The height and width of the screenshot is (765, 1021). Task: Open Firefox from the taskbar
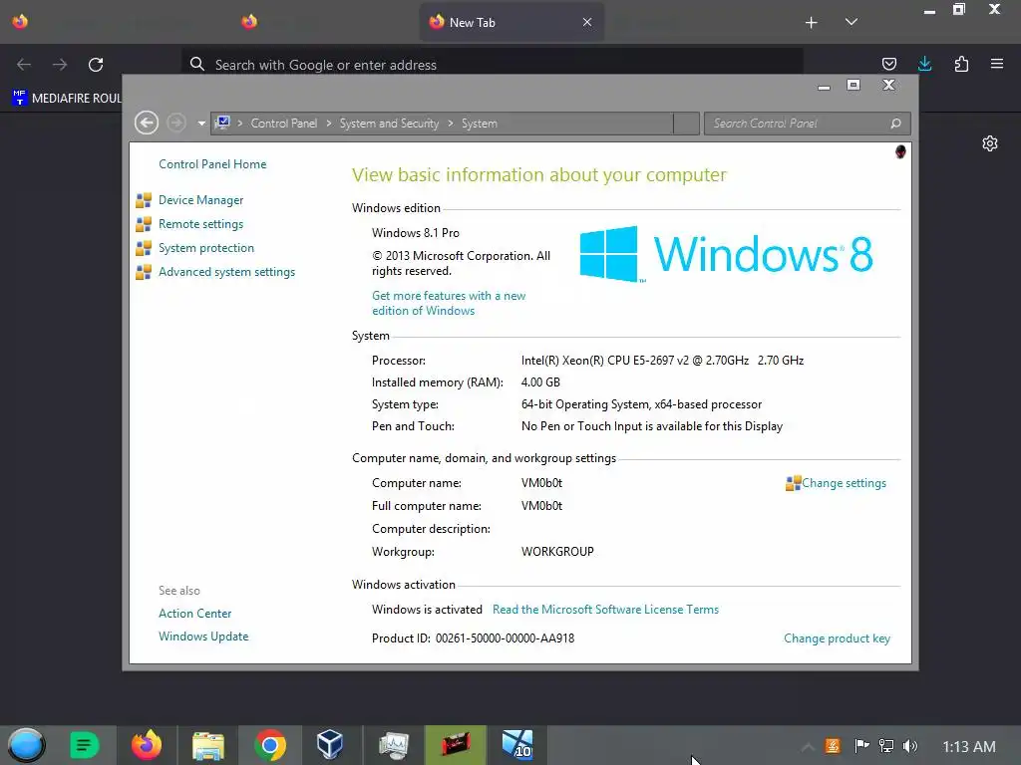click(147, 745)
